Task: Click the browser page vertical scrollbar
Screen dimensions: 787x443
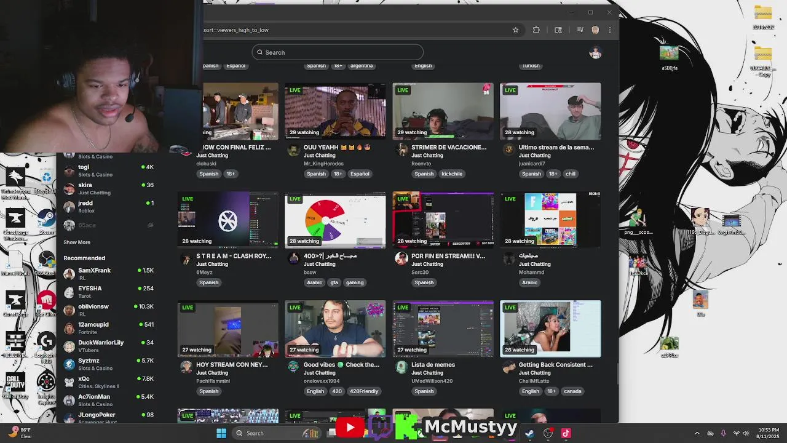Action: coord(617,372)
